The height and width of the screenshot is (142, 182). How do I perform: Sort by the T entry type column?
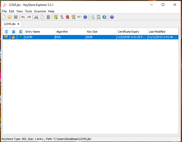point(6,32)
